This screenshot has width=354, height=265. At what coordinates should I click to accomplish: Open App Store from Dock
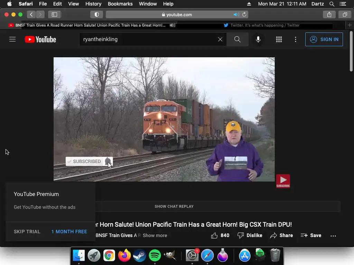[x=244, y=255]
